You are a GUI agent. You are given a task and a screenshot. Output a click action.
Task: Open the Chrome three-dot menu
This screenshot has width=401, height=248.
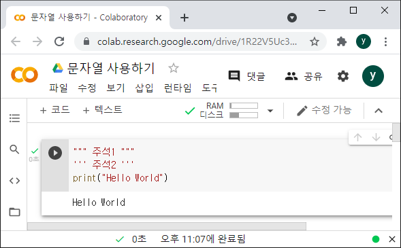coord(385,41)
